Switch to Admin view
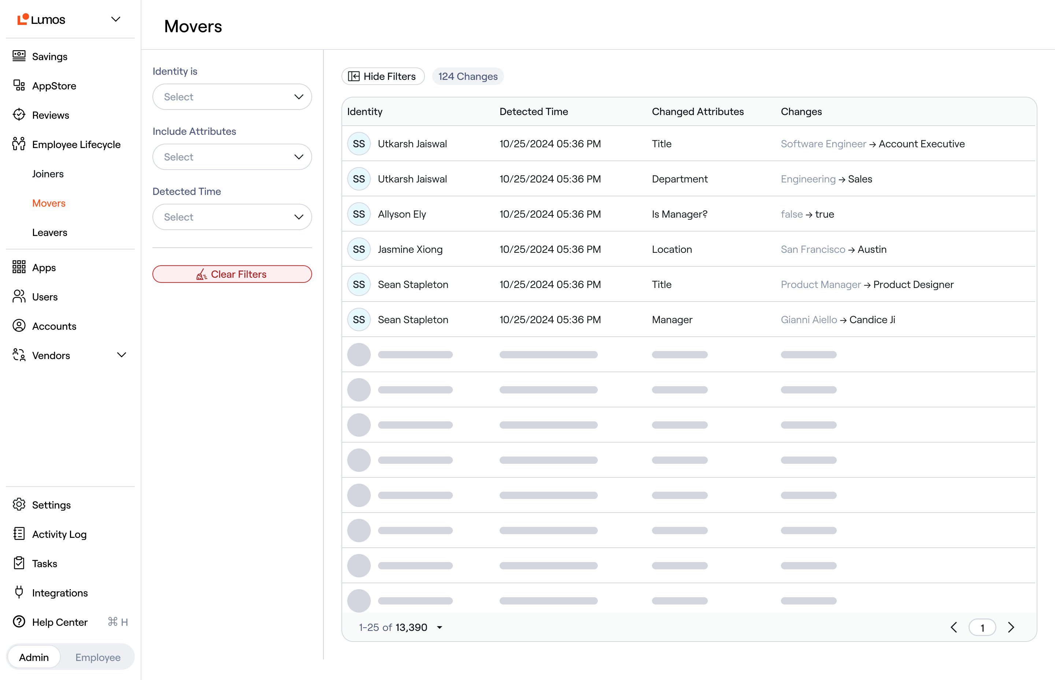 coord(34,657)
